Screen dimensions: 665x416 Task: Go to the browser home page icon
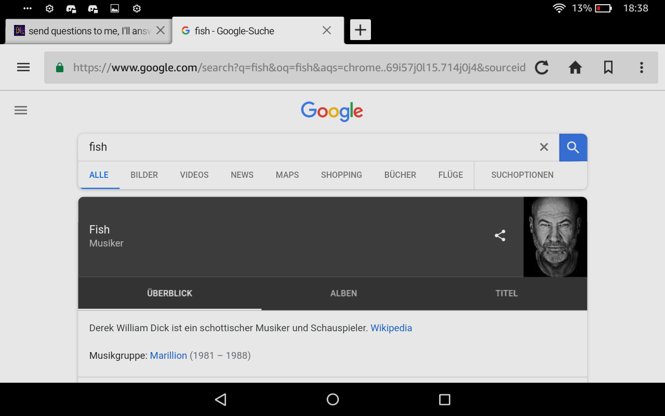tap(575, 67)
